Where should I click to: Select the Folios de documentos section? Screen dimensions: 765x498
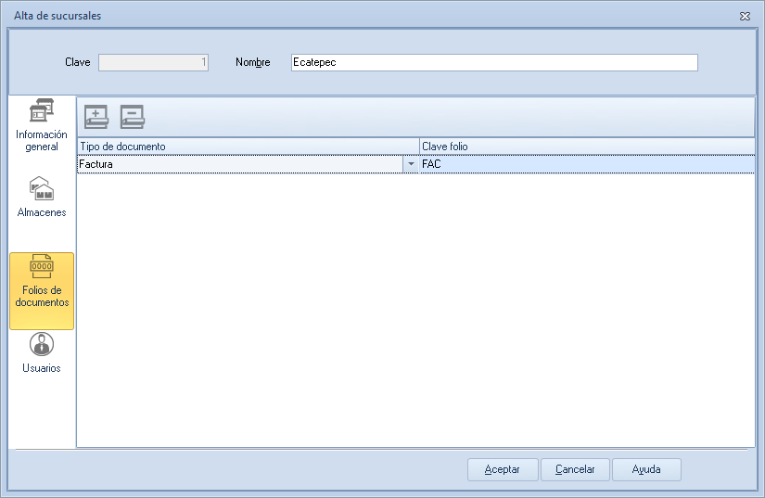(x=42, y=290)
